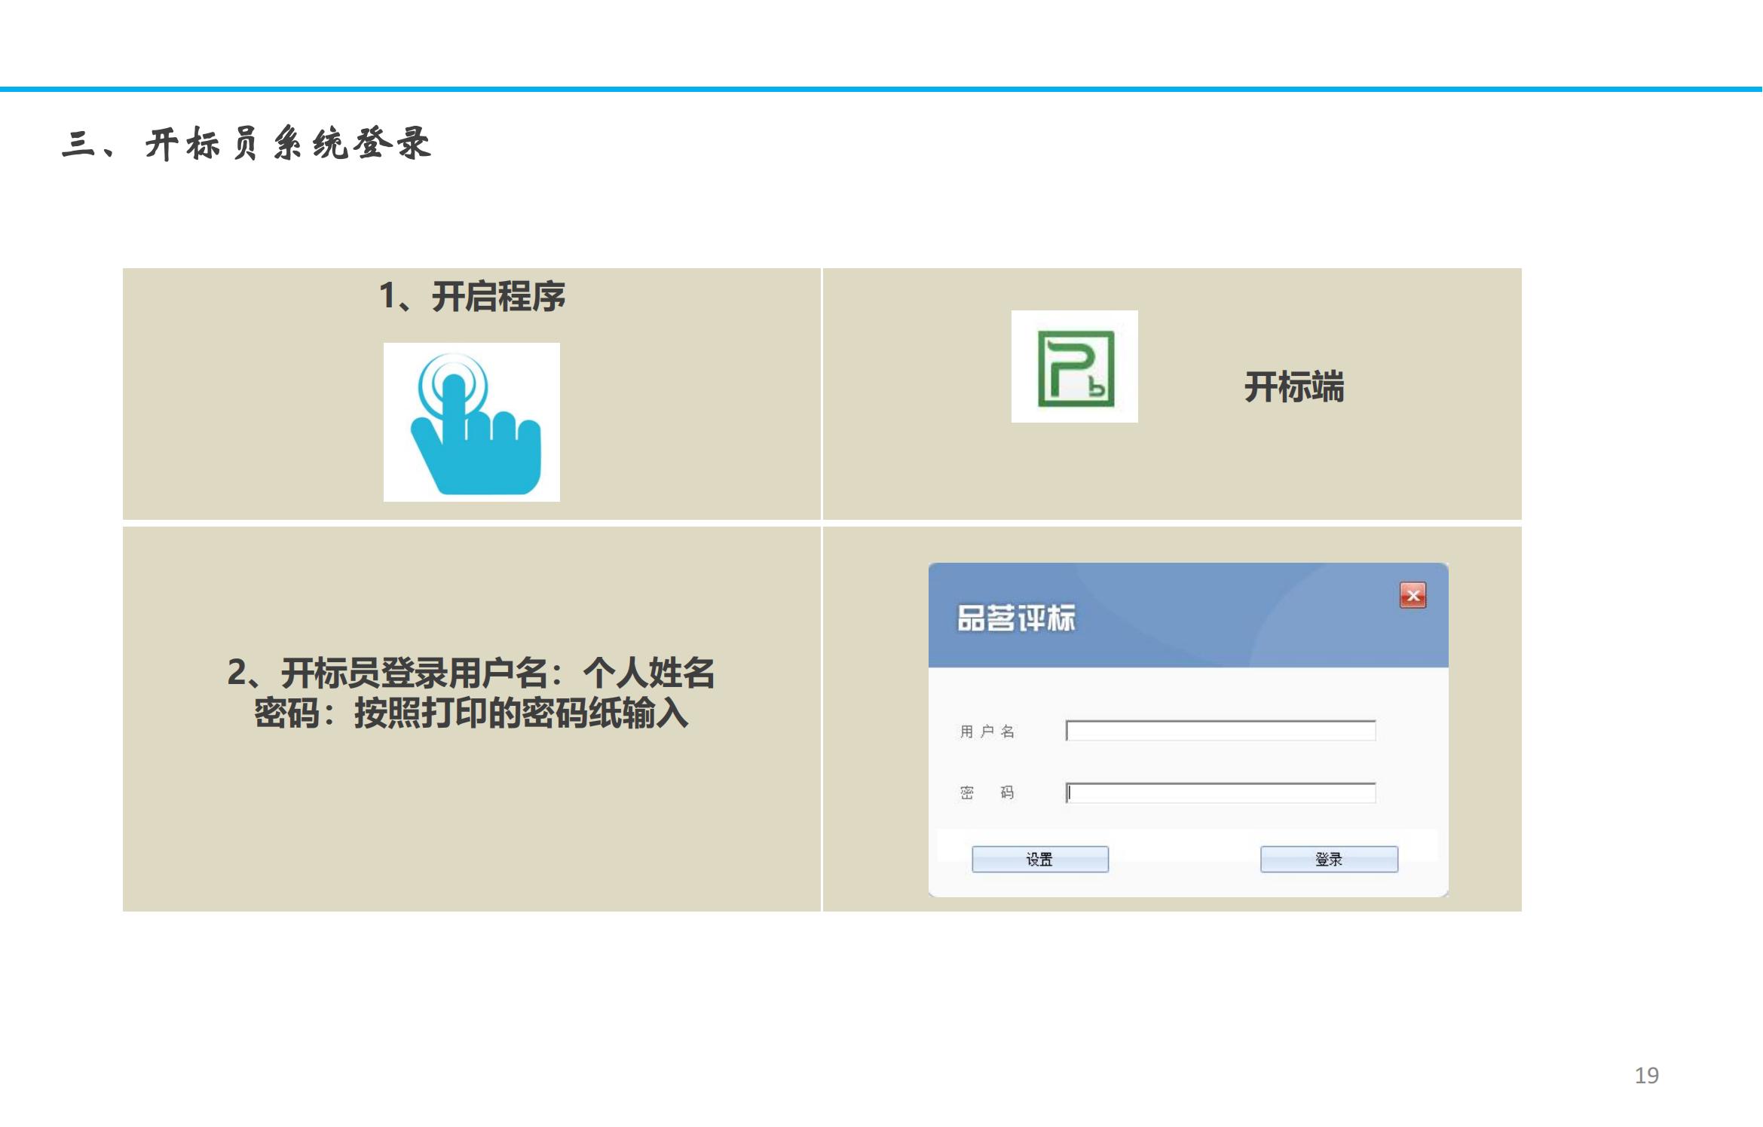Click the 开标端 label text
Viewport: 1763px width, 1127px height.
pyautogui.click(x=1294, y=386)
